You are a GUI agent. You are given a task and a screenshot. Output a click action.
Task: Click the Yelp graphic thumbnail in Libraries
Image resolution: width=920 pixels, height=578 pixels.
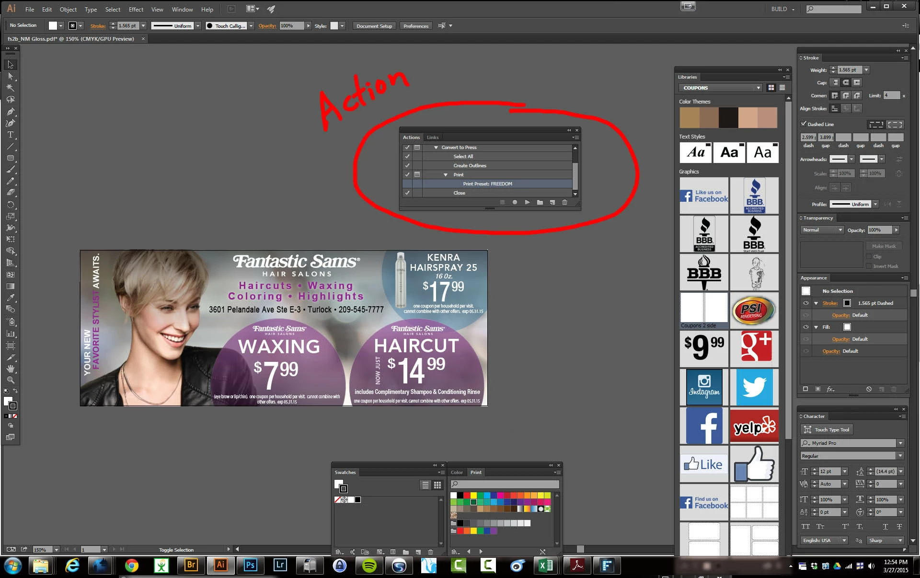point(754,426)
